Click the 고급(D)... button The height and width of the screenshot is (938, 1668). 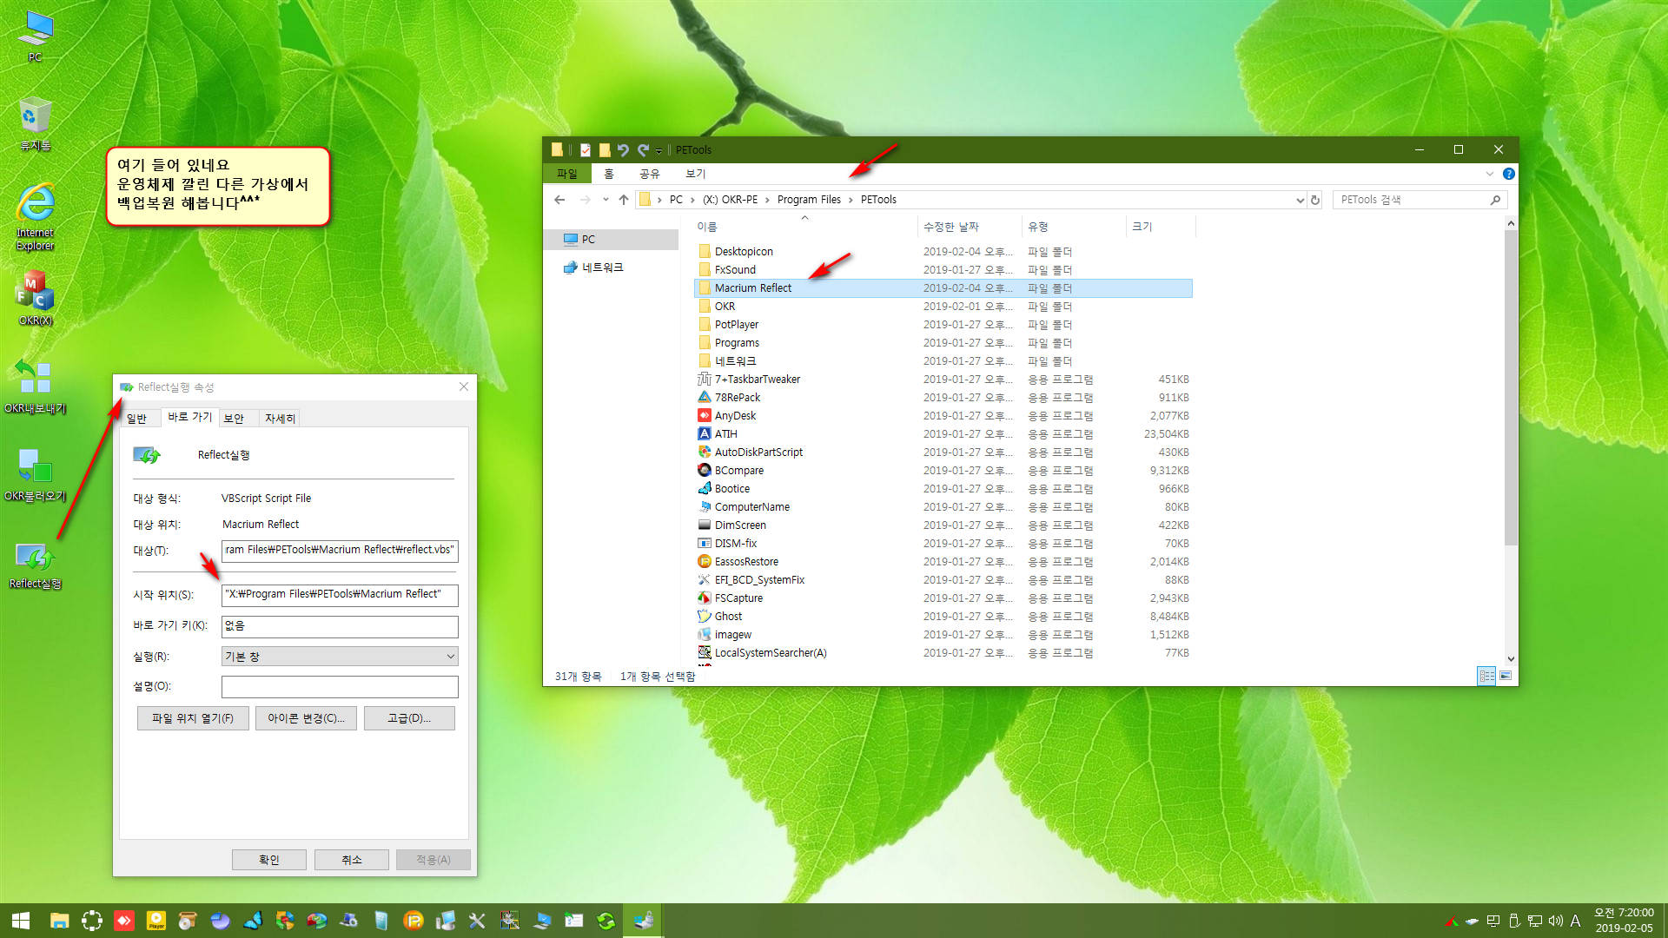point(409,718)
